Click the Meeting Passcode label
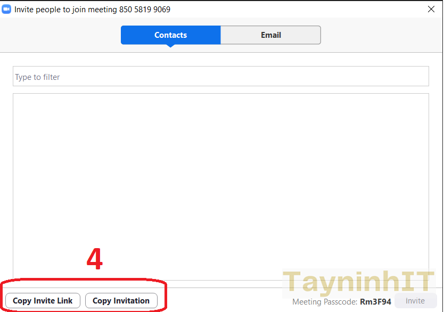Viewport: 444px width, 312px height. click(x=324, y=302)
